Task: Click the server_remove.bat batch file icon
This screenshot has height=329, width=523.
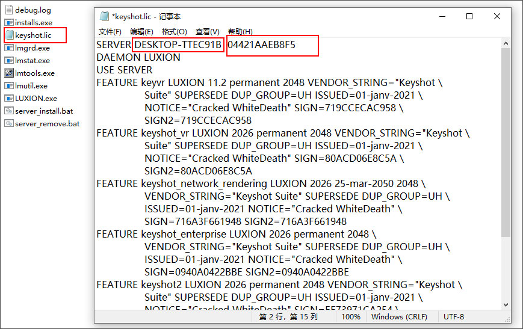Action: tap(9, 123)
